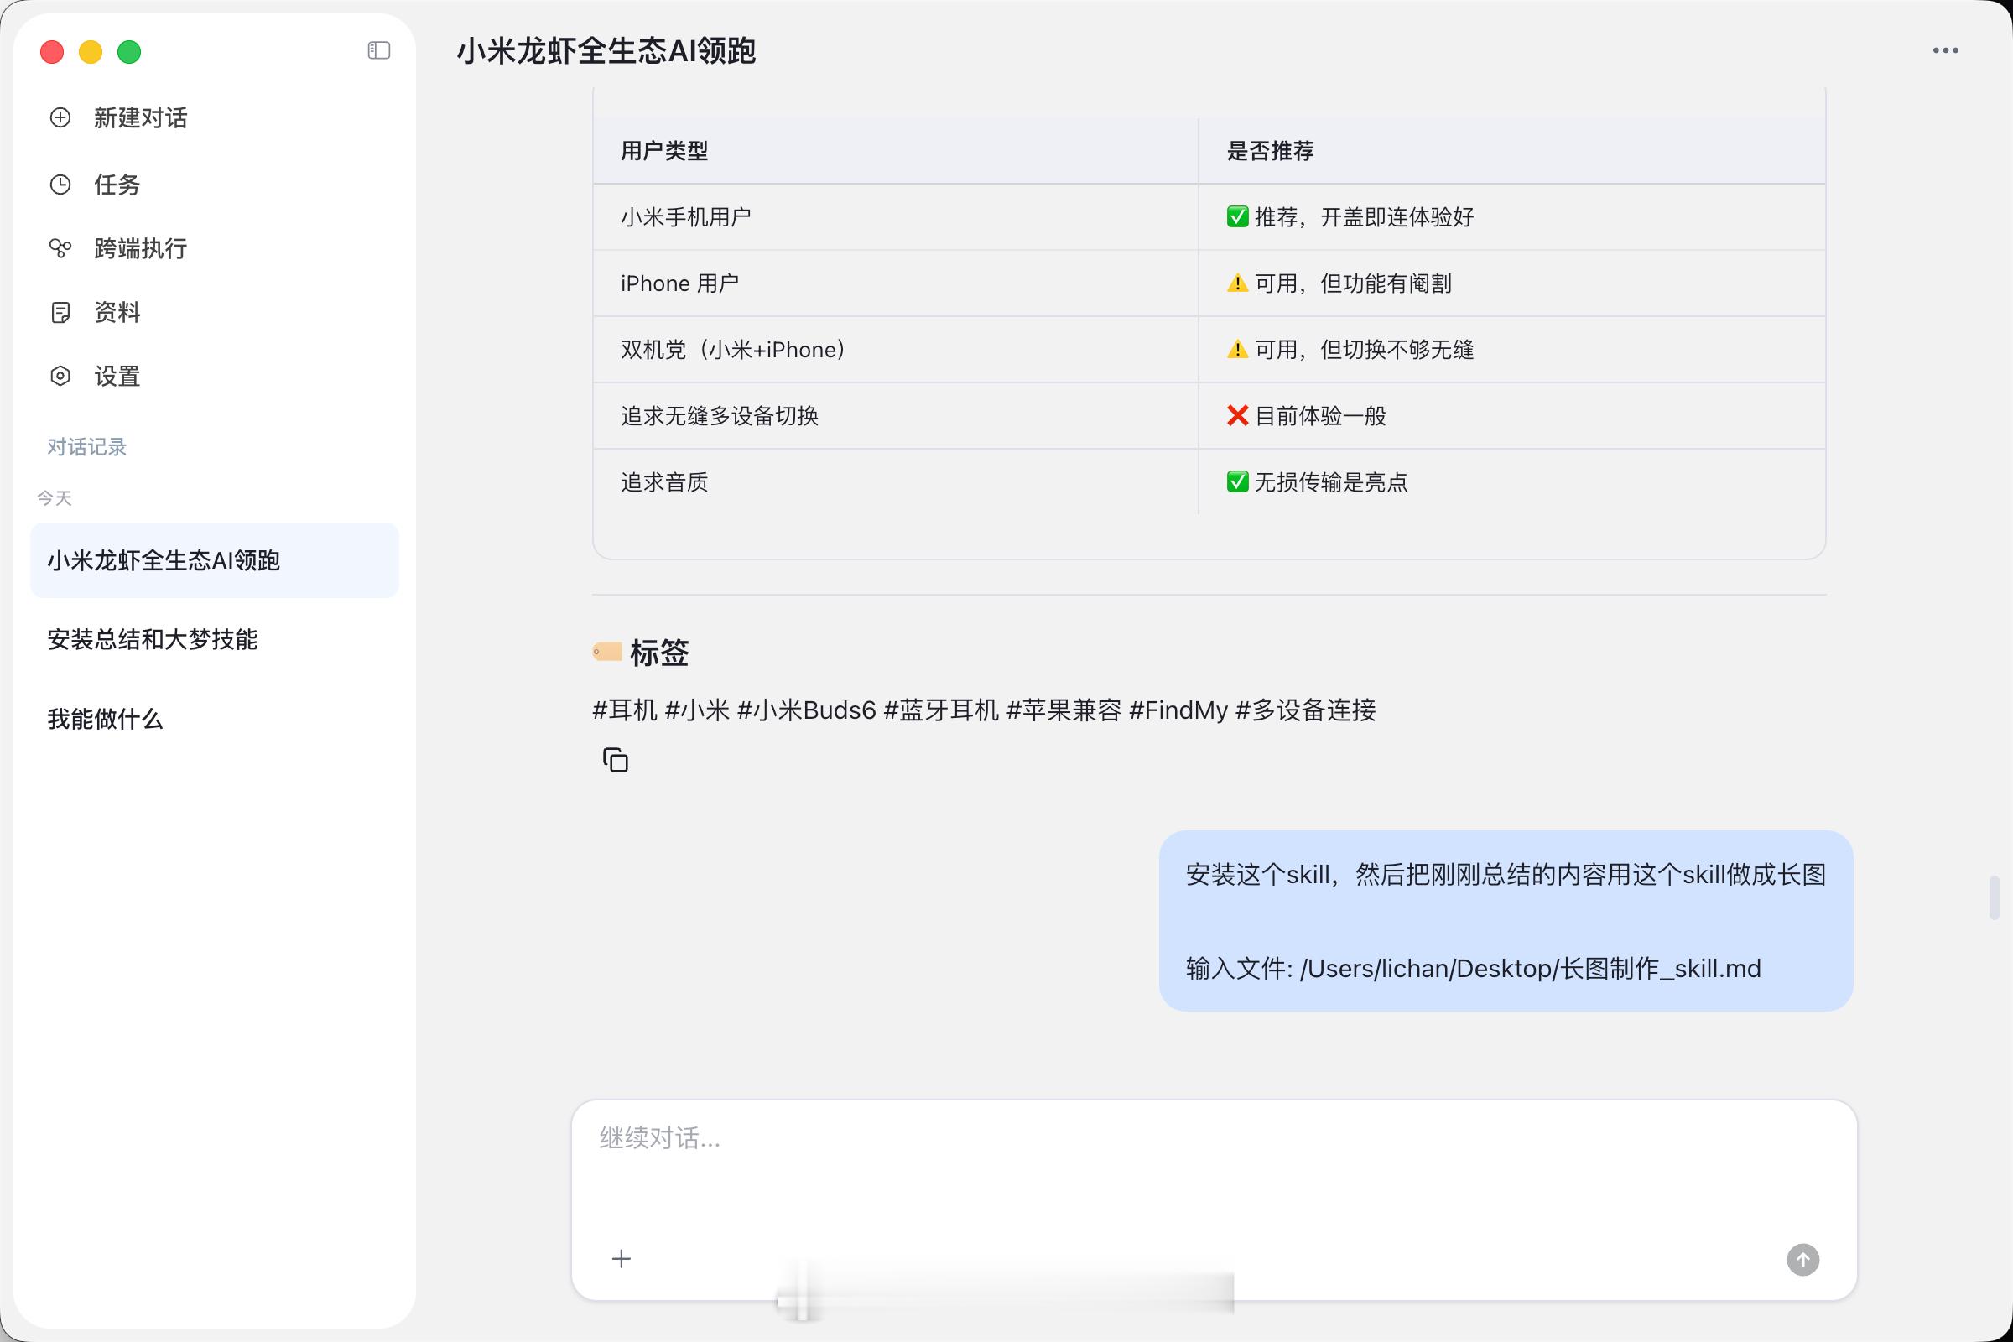Toggle the sidebar collapse icon
The width and height of the screenshot is (2013, 1342).
click(x=378, y=51)
